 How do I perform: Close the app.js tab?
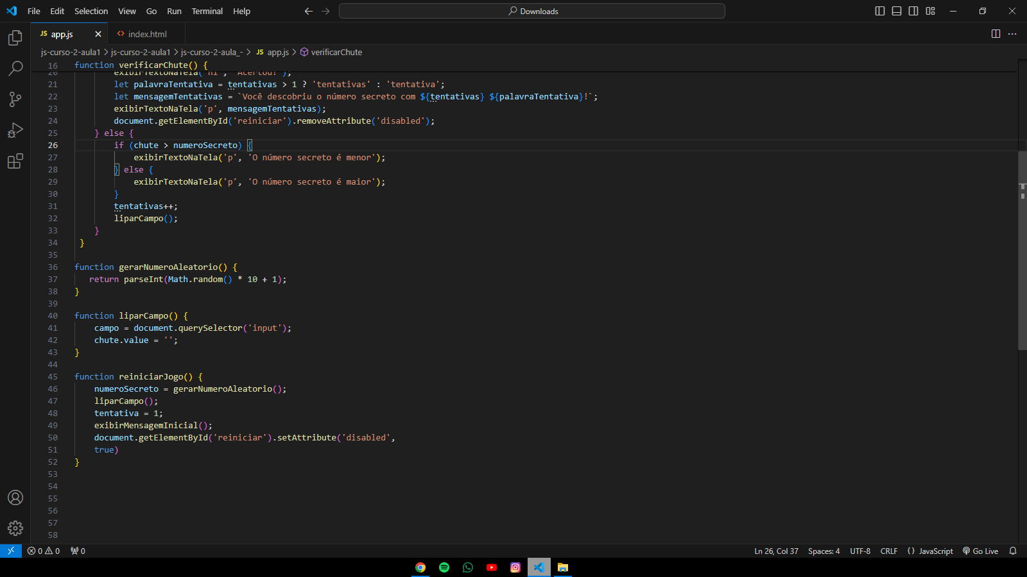tap(98, 34)
